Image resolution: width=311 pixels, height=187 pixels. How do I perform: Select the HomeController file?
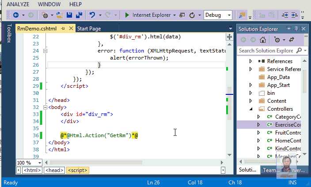288,141
